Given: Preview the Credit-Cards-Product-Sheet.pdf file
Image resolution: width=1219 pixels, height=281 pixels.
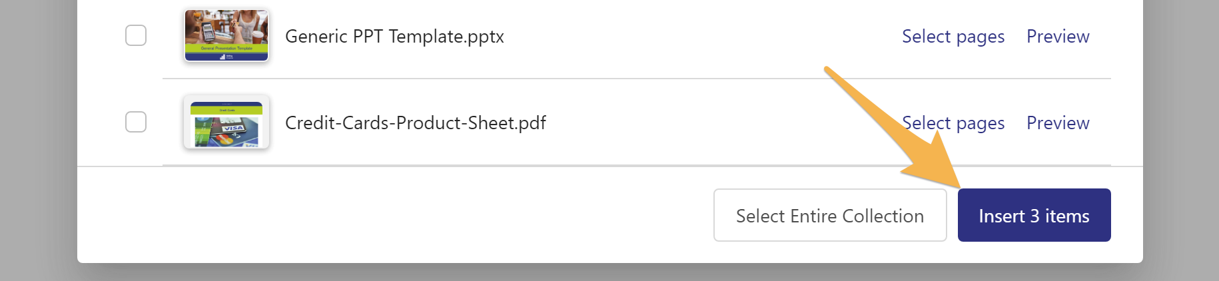Looking at the screenshot, I should (1057, 123).
